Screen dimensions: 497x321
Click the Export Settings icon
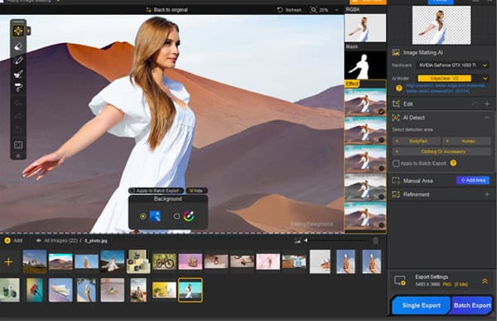click(x=400, y=280)
